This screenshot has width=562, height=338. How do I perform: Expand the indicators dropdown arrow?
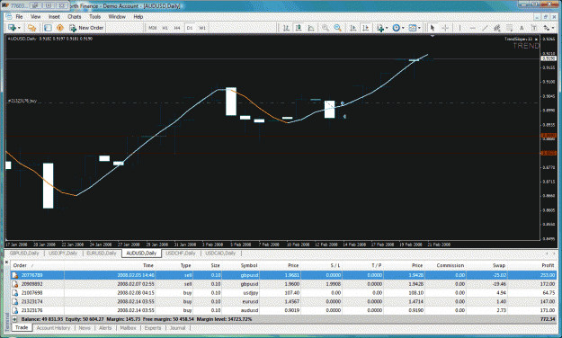pyautogui.click(x=387, y=28)
